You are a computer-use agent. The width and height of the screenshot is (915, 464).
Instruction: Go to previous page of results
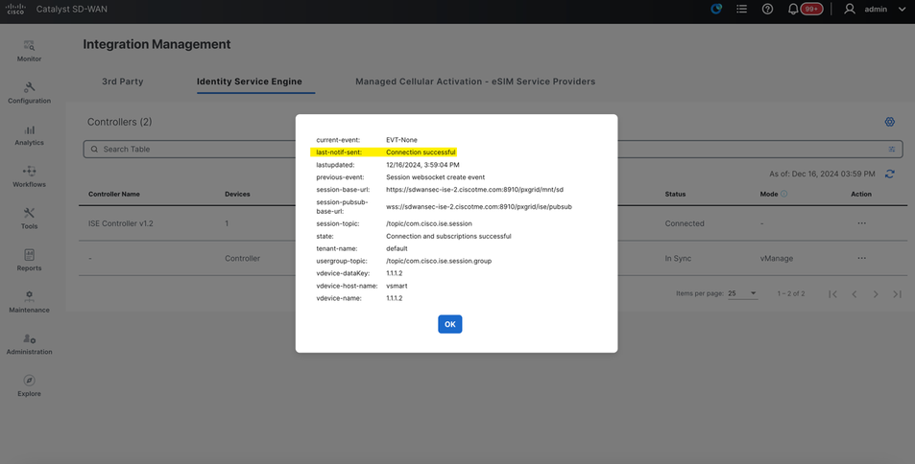[x=855, y=293]
